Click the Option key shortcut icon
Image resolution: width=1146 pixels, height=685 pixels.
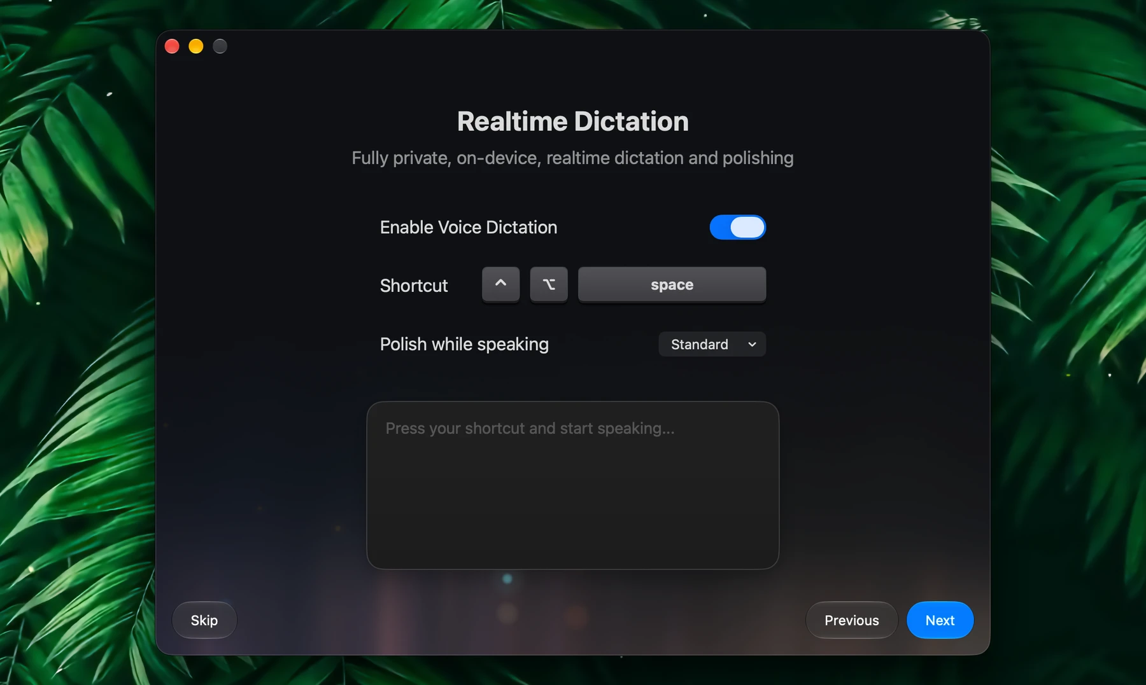coord(549,284)
